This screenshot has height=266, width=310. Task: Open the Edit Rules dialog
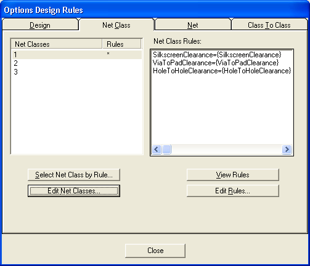pos(233,191)
